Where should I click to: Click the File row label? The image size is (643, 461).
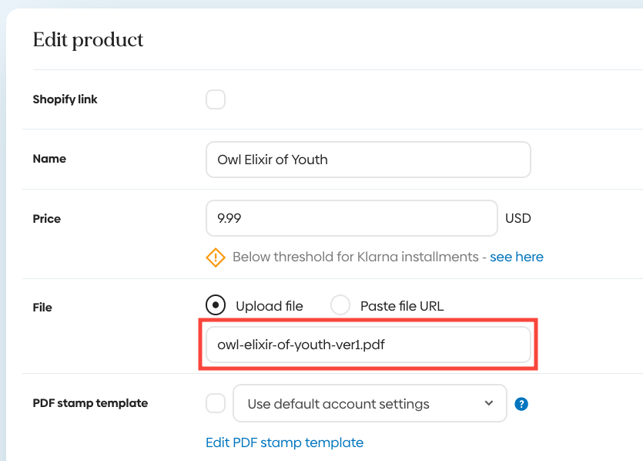click(42, 308)
